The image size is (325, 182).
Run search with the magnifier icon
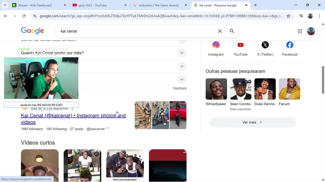point(232,31)
